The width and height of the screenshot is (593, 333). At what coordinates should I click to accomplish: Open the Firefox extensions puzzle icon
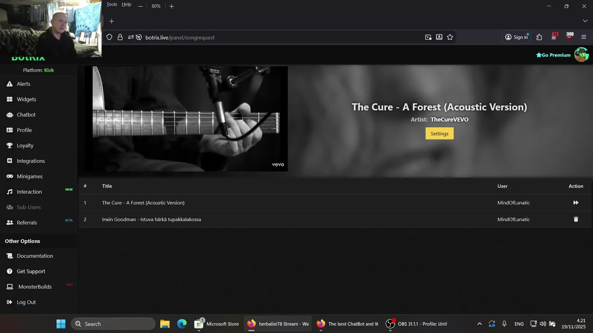(x=539, y=37)
